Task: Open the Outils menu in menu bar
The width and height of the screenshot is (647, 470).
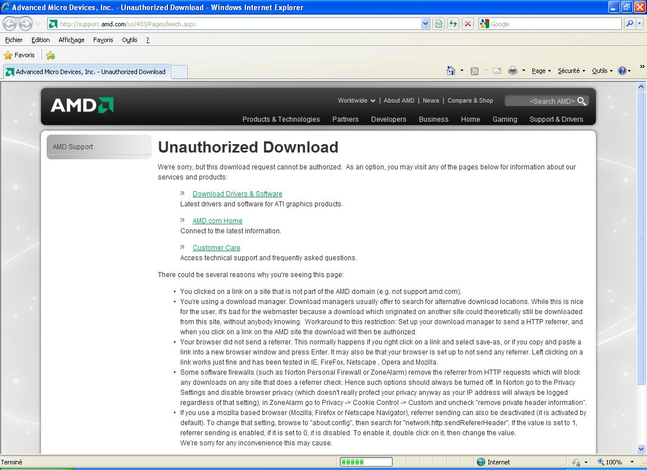Action: point(130,40)
